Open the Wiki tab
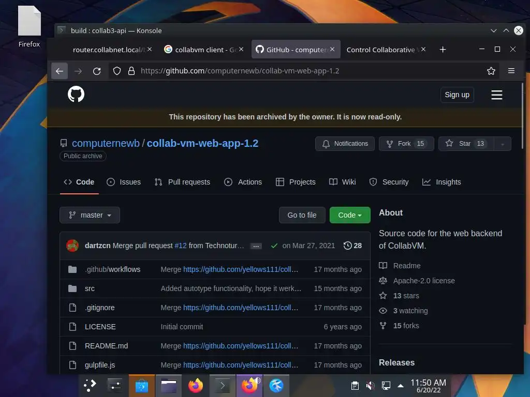 click(343, 182)
